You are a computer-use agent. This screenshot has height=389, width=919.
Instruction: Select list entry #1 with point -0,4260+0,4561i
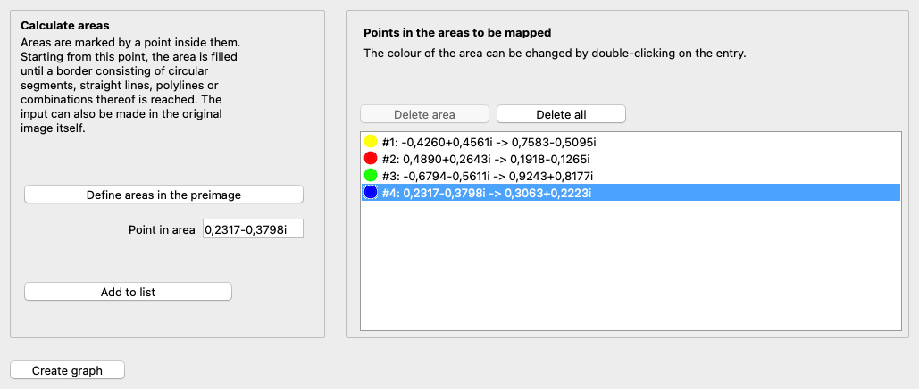(x=489, y=142)
